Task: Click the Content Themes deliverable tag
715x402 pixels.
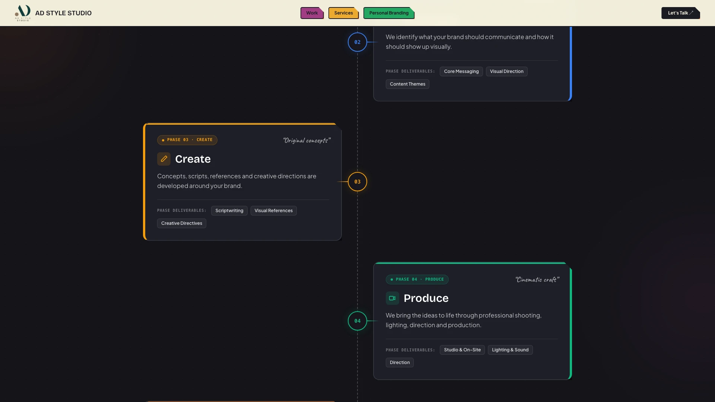Action: 407,84
